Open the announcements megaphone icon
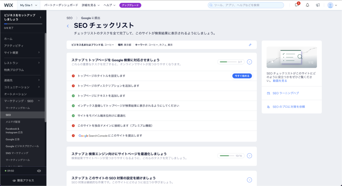This screenshot has width=342, height=186. point(318,5)
